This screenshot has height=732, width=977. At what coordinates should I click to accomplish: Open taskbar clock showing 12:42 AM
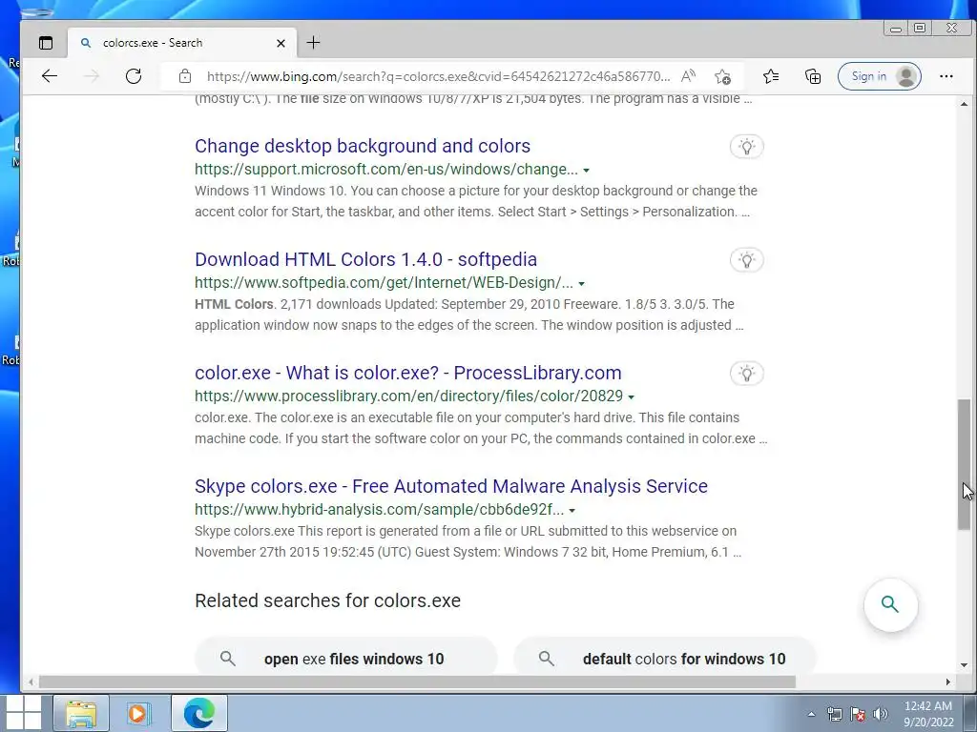[928, 714]
